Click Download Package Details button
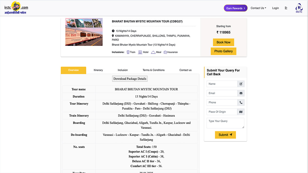This screenshot has height=173, width=308. tap(130, 79)
